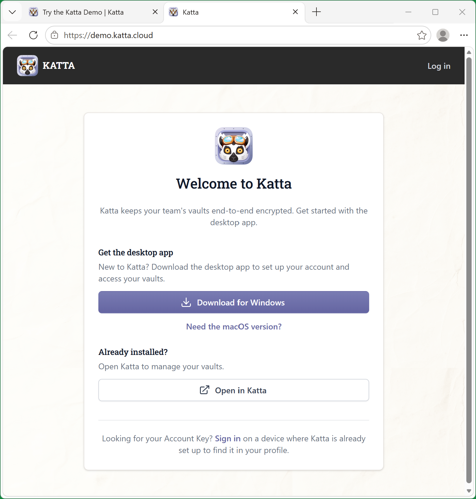Screen dimensions: 476x499
Task: Click the Welcome to Katta heading
Action: (234, 184)
